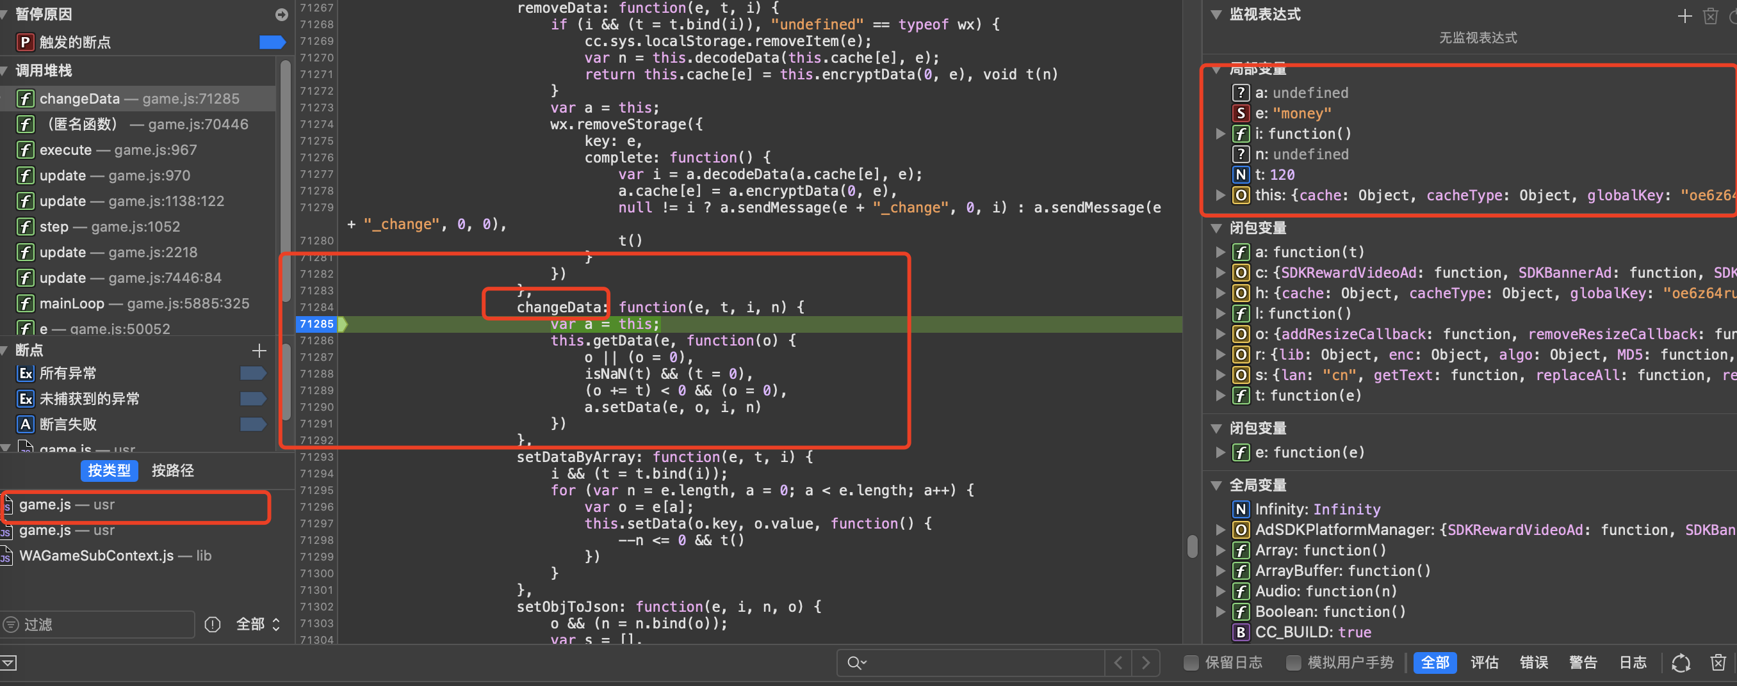Screen dimensions: 1737x686
Task: Select the 全部 console filter
Action: 1435,664
